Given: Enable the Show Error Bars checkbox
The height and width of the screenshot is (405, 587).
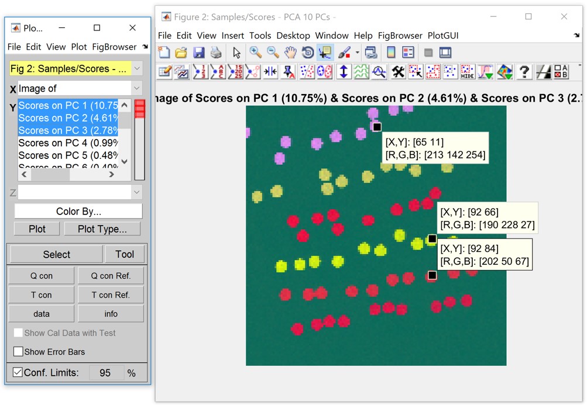Looking at the screenshot, I should pyautogui.click(x=18, y=352).
